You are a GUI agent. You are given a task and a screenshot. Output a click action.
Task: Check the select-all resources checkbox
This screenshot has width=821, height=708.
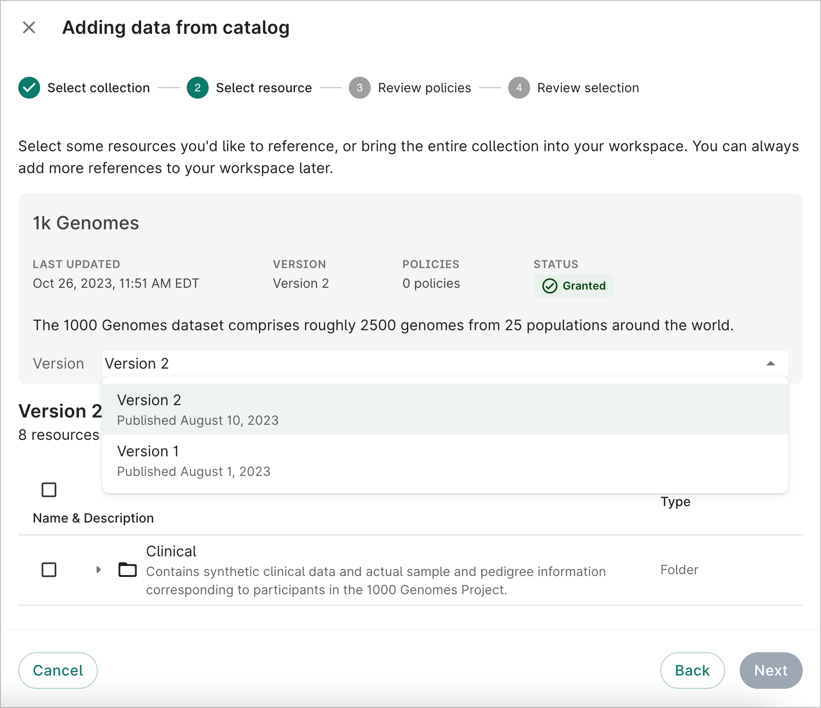49,490
